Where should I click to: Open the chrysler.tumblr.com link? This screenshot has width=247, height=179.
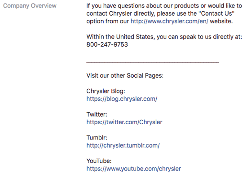pyautogui.click(x=123, y=145)
